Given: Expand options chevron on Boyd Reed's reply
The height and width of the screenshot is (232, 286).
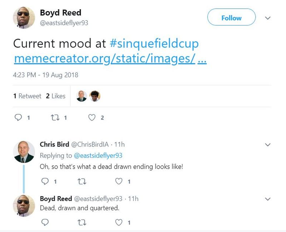Looking at the screenshot, I should coord(267,199).
